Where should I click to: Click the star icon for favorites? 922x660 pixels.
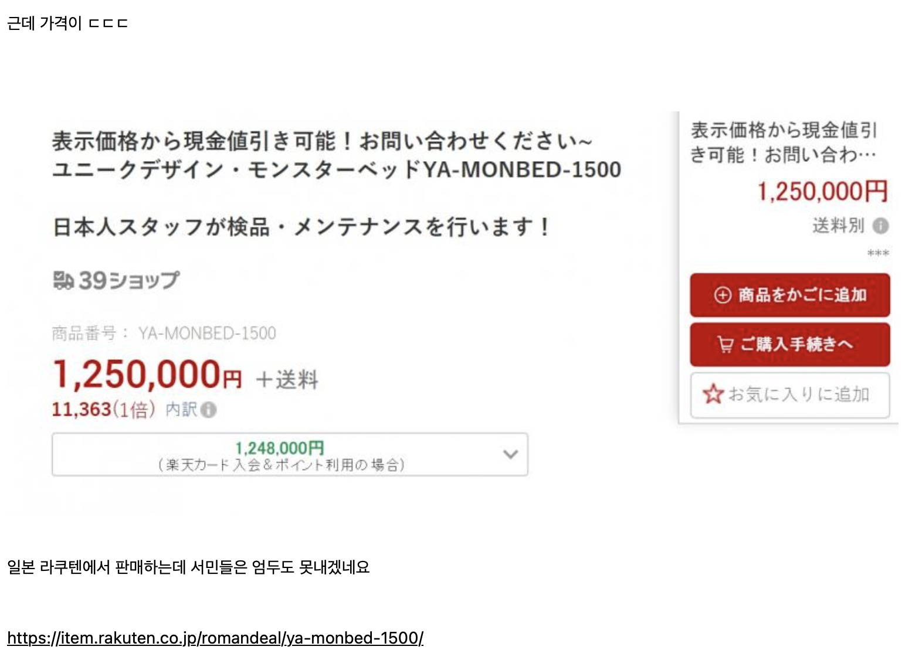[x=713, y=394]
